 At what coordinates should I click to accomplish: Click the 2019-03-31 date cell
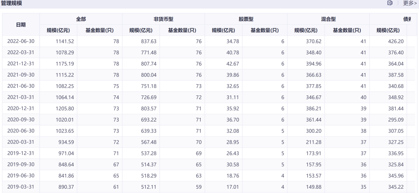click(x=21, y=187)
